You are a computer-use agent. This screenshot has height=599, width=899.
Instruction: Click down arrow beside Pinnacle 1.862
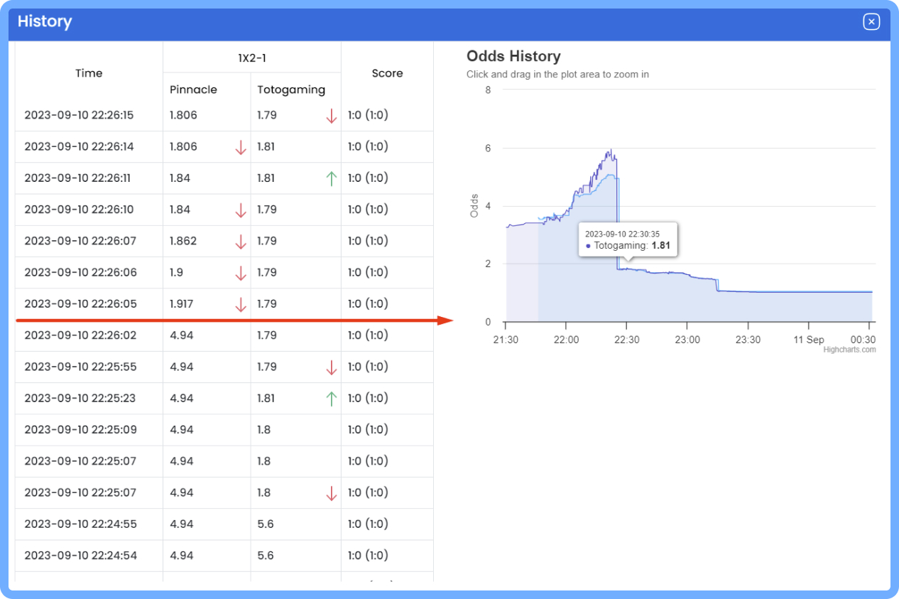pos(241,242)
